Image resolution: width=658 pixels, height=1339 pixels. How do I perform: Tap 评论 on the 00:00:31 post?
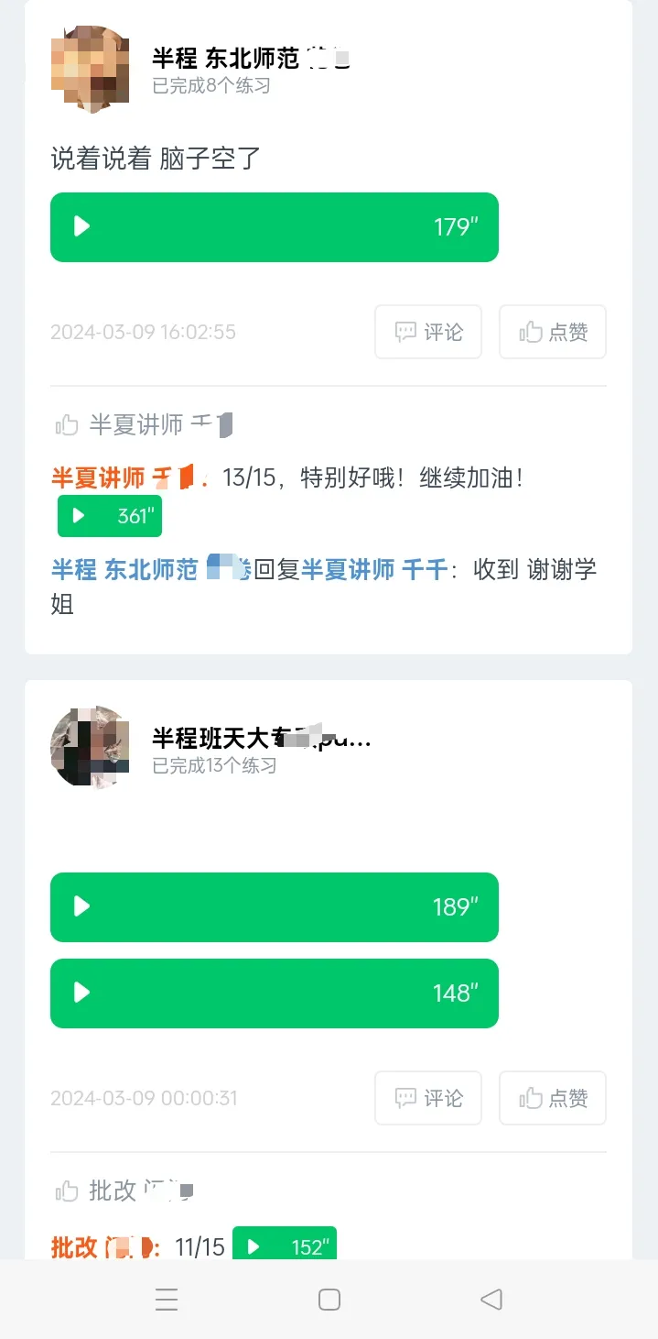tap(428, 1098)
